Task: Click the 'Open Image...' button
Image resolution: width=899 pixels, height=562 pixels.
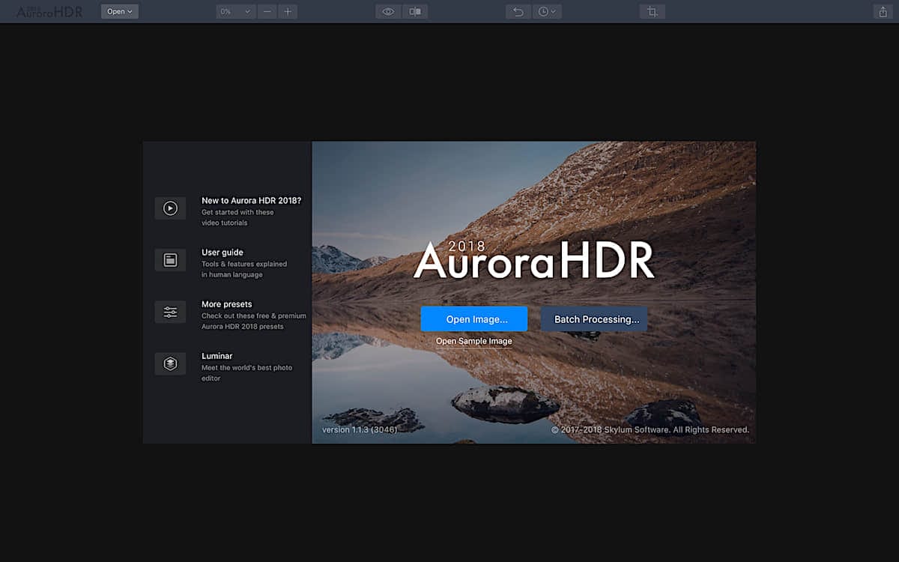Action: click(474, 319)
